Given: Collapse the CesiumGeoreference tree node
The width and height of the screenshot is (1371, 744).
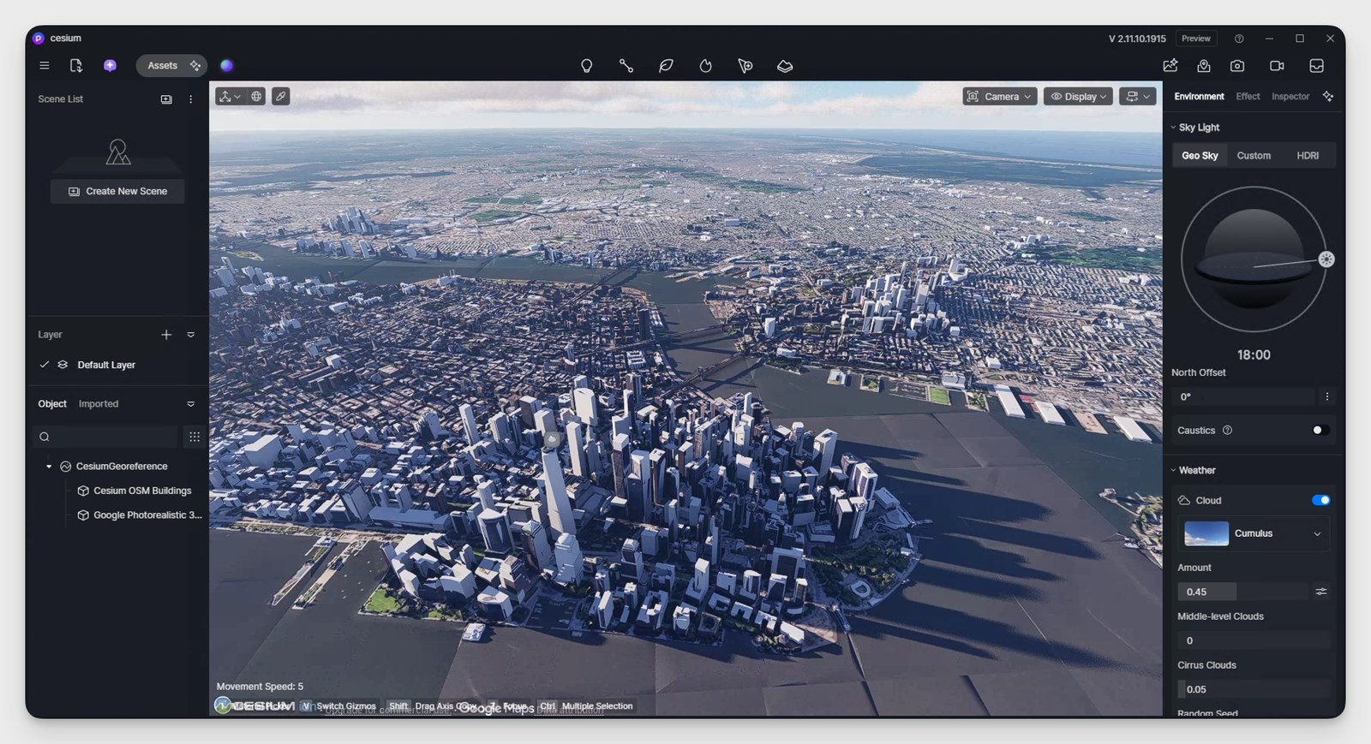Looking at the screenshot, I should (x=49, y=467).
